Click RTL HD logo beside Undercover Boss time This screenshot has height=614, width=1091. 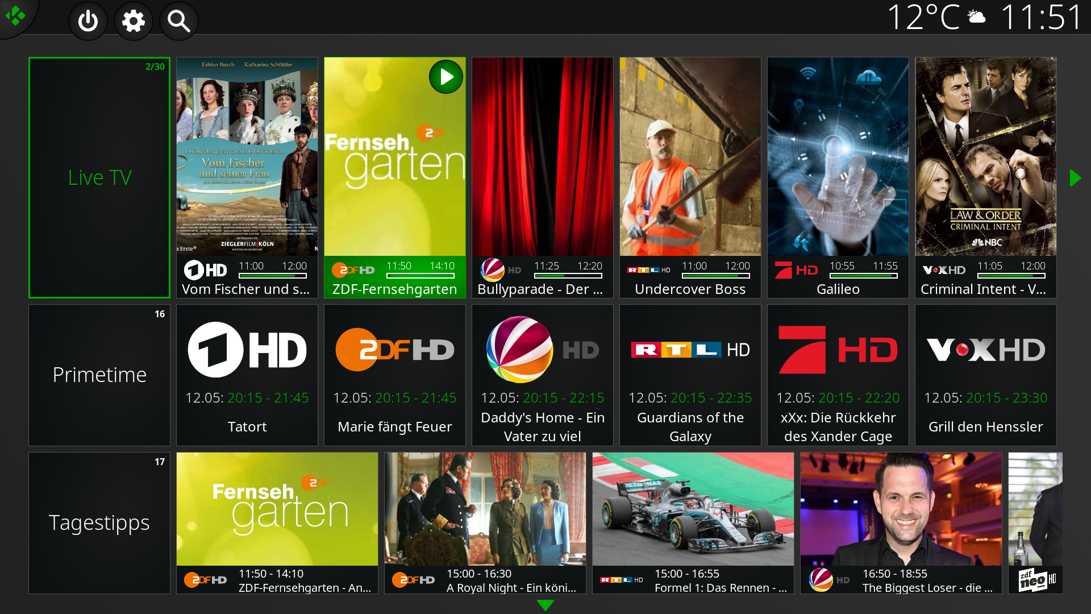coord(648,270)
